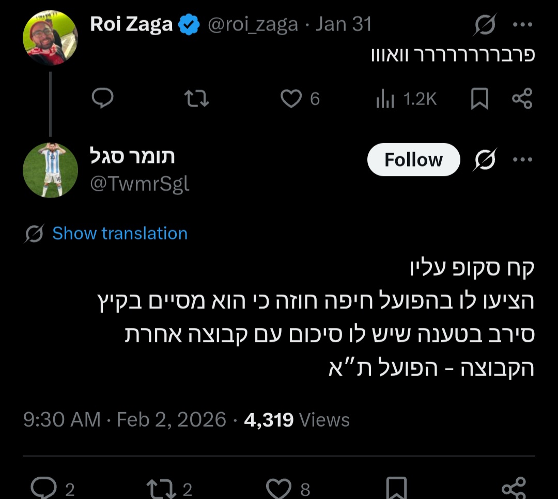Share Roi Zaga's tweet
The width and height of the screenshot is (558, 499).
522,99
